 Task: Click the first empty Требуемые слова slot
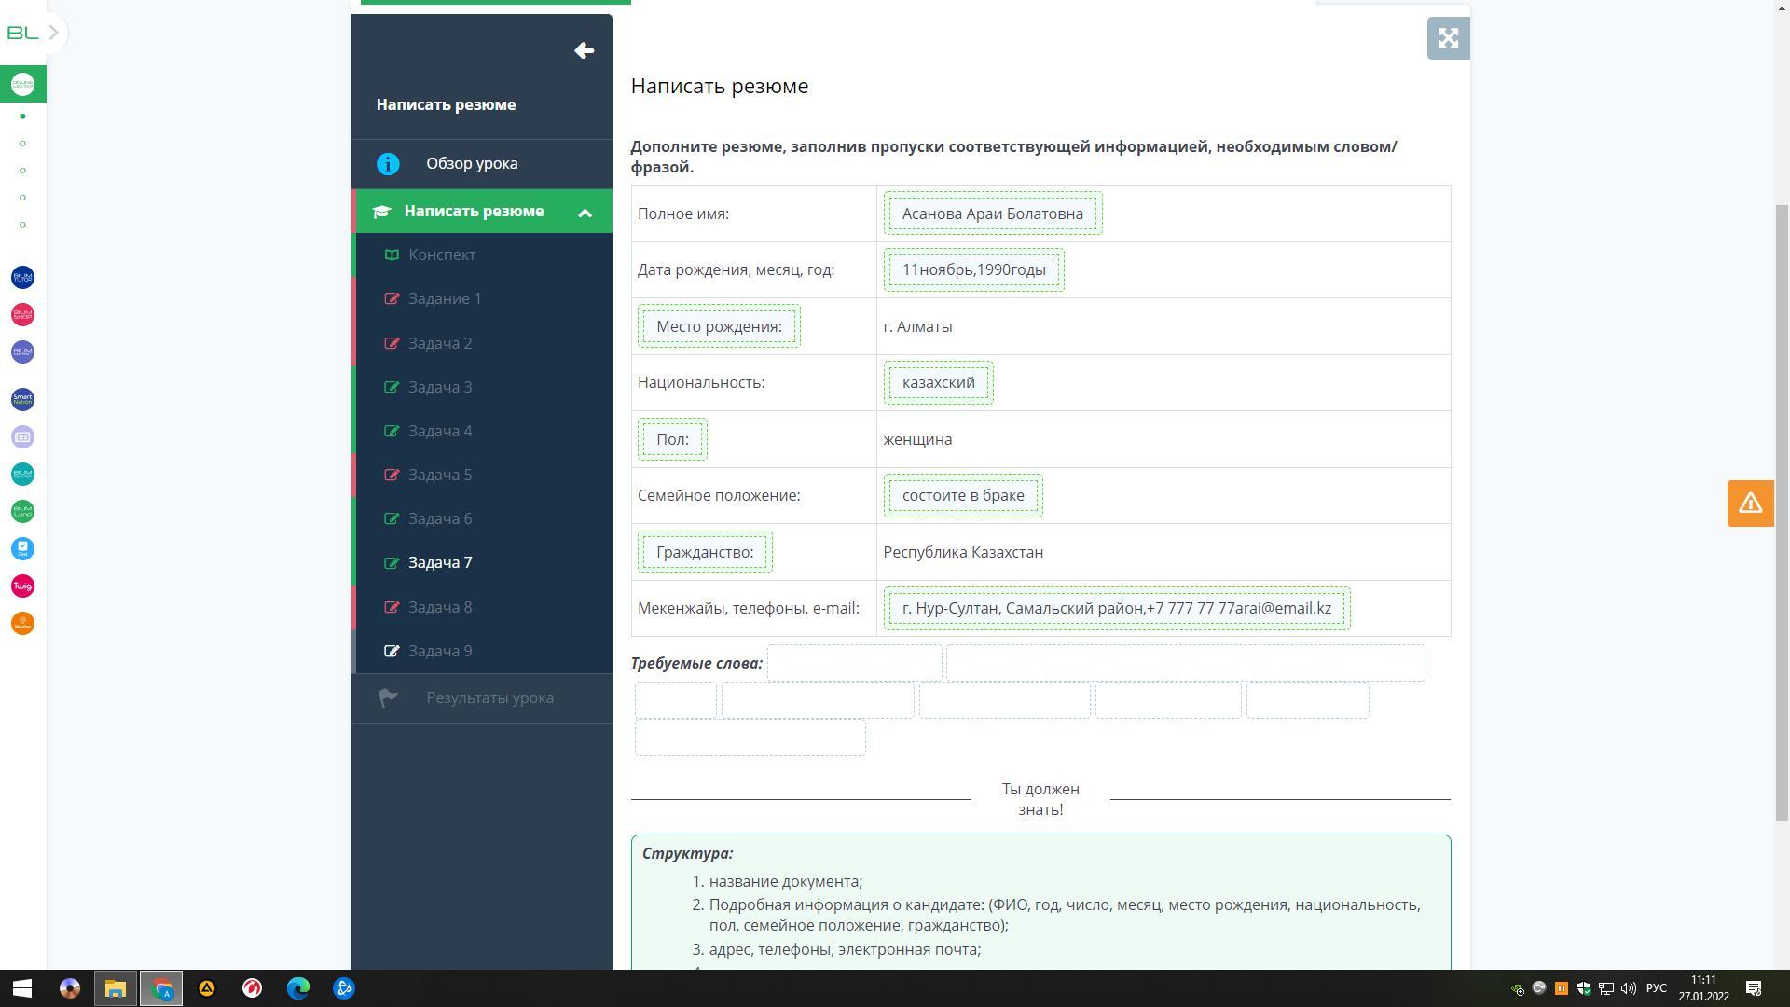pos(854,664)
